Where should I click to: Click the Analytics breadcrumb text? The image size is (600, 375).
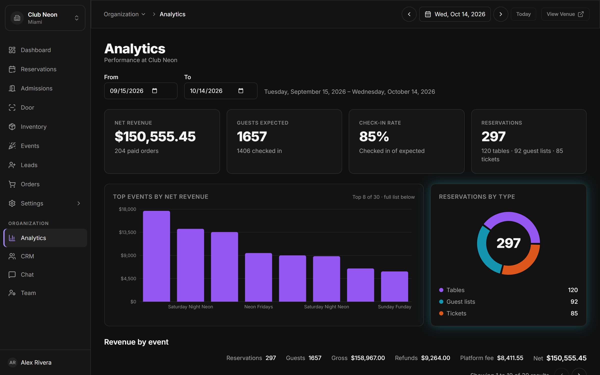[x=172, y=14]
